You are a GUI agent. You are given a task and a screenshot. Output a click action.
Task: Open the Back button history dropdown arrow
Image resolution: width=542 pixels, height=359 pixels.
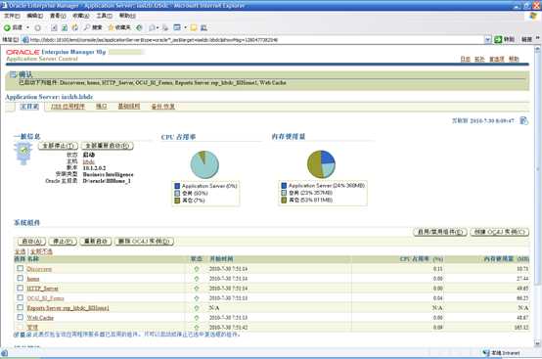28,27
